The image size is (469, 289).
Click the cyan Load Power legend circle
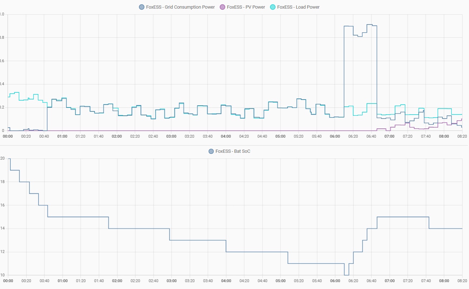coord(273,7)
